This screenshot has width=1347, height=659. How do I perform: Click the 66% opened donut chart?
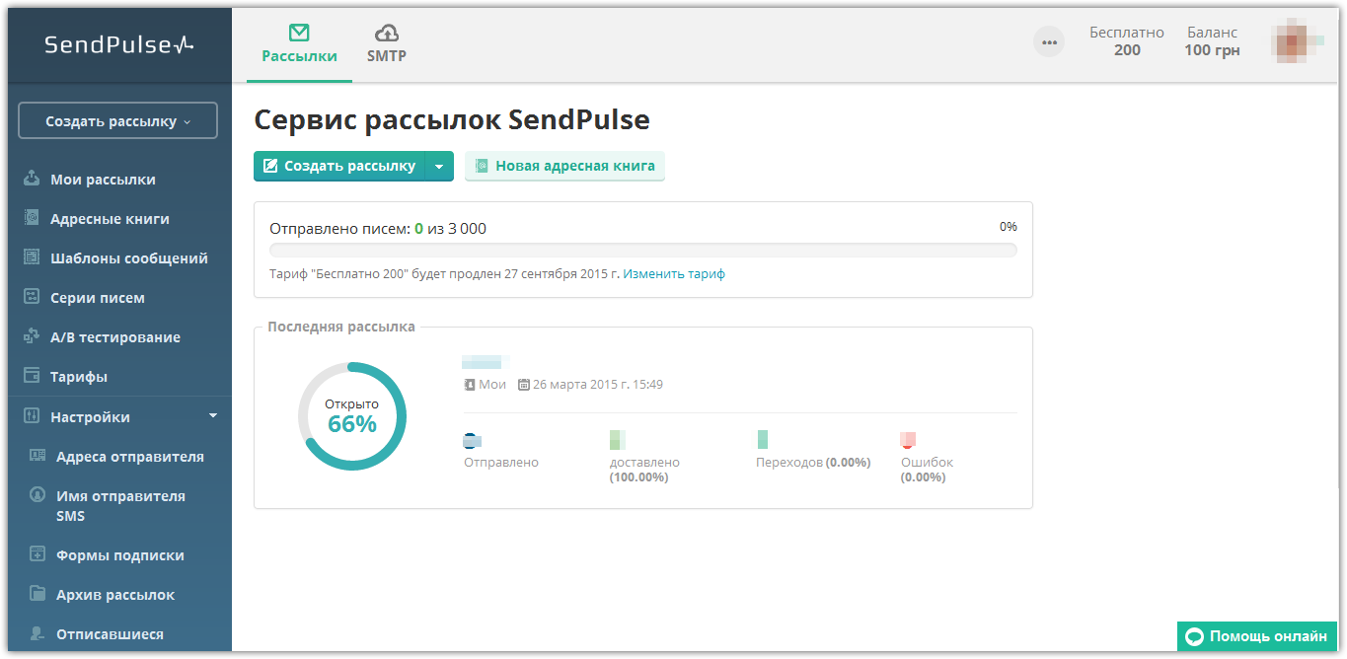(x=352, y=415)
